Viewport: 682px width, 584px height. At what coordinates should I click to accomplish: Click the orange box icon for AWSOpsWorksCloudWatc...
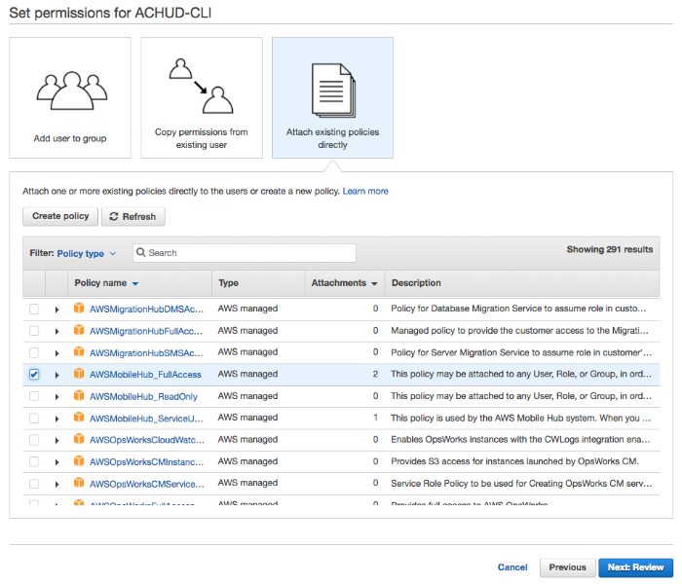[79, 439]
